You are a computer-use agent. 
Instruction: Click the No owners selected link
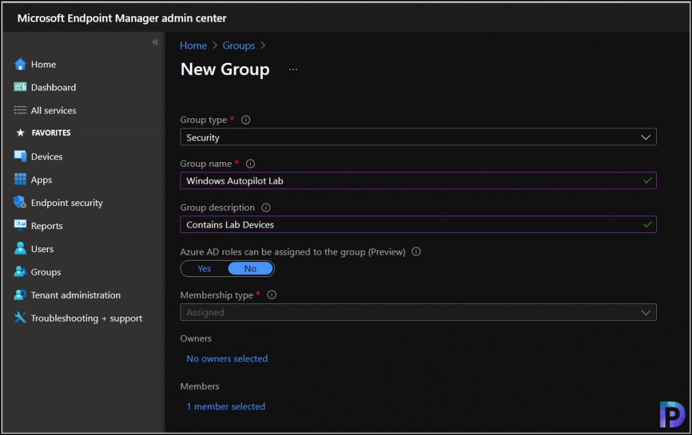227,359
